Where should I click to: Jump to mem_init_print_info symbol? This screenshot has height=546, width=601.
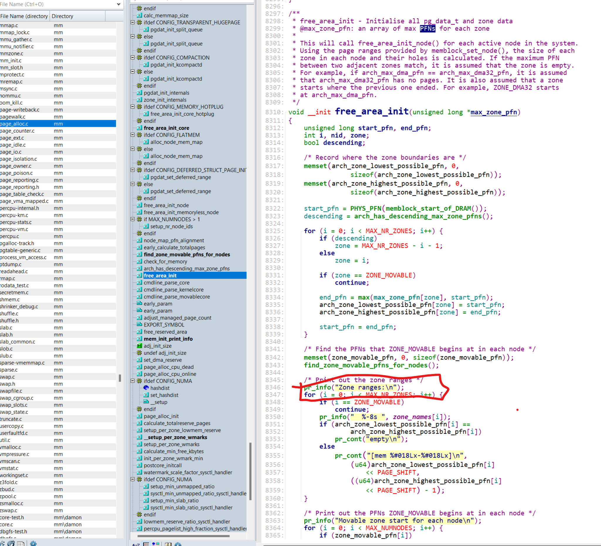[168, 339]
